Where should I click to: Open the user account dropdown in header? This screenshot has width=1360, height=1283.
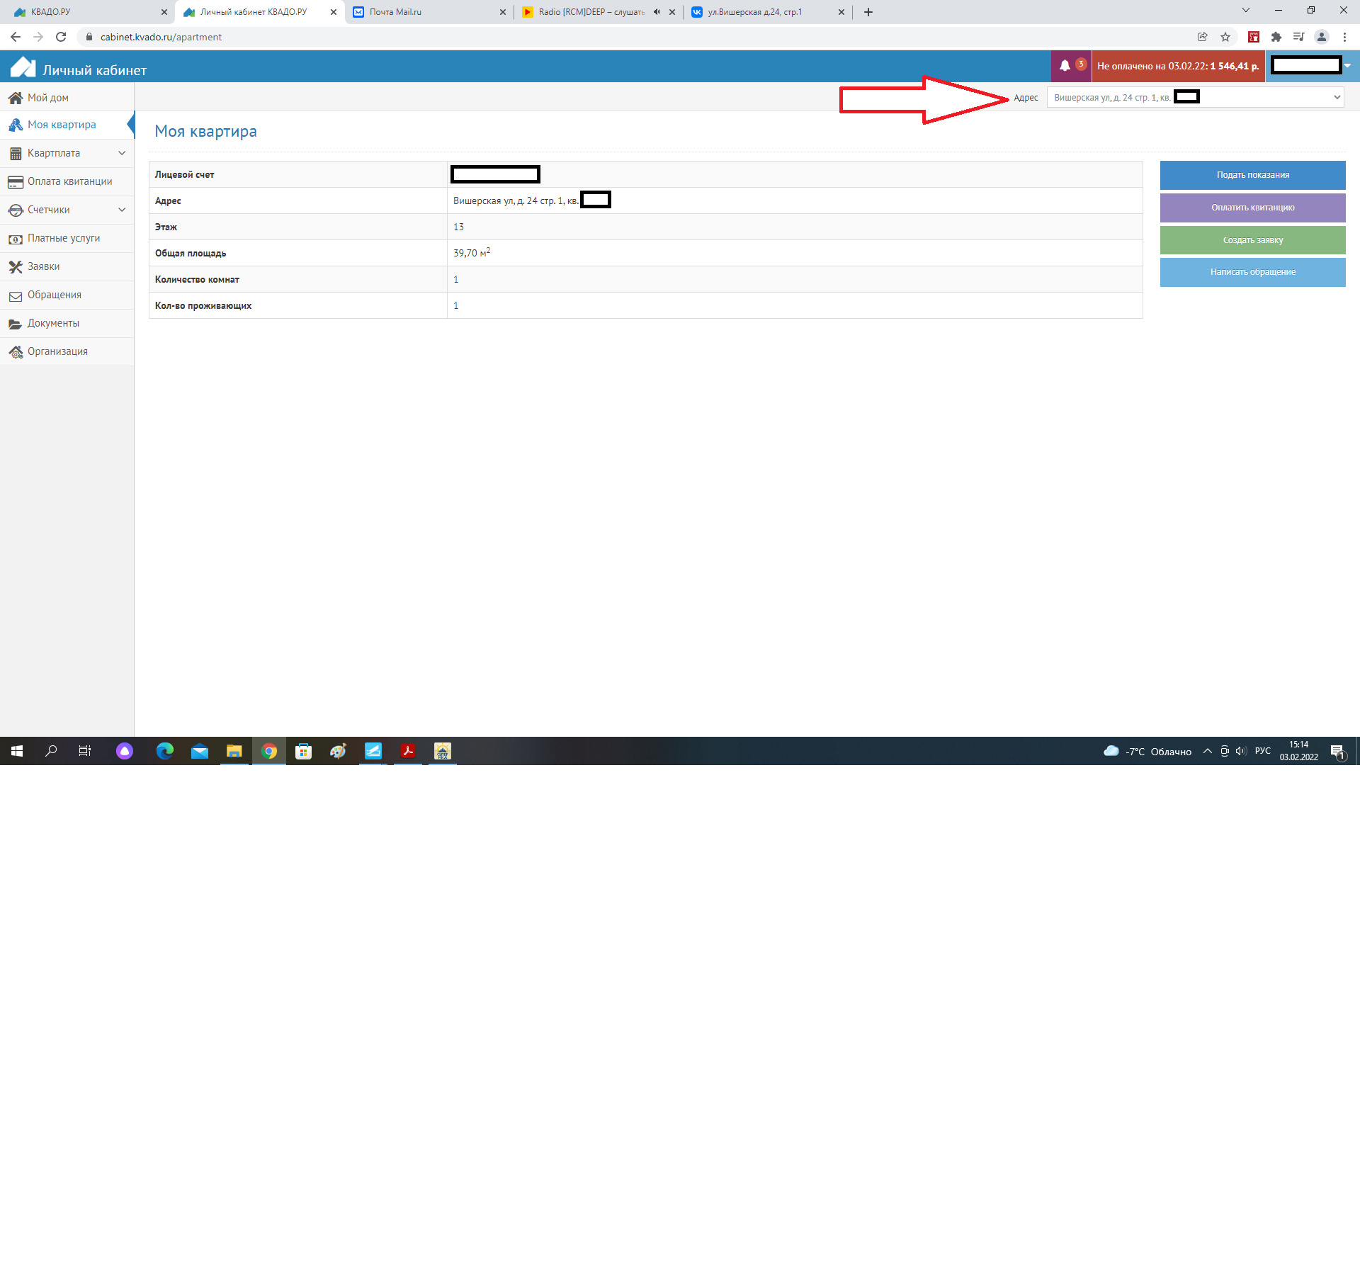tap(1313, 66)
